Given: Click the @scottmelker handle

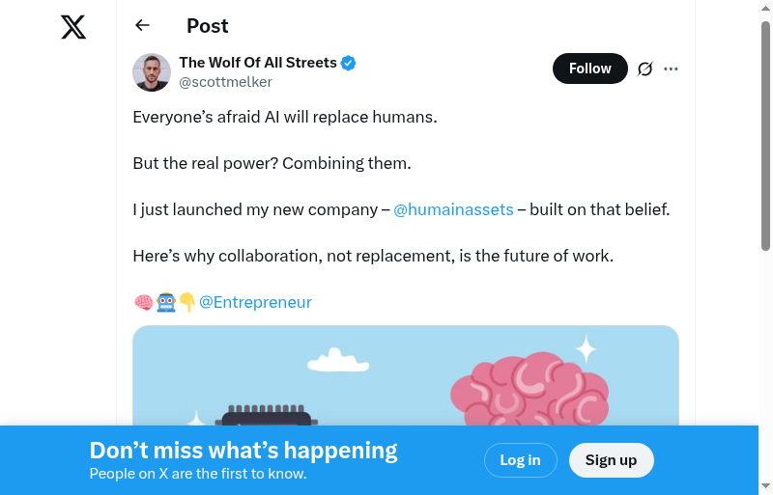Looking at the screenshot, I should click(225, 82).
